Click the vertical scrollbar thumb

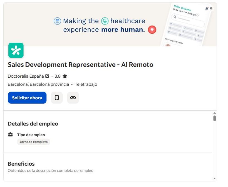pyautogui.click(x=214, y=118)
